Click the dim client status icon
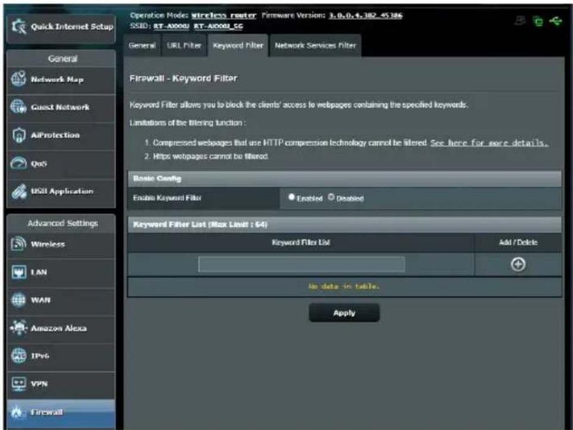The image size is (573, 430). click(x=519, y=21)
